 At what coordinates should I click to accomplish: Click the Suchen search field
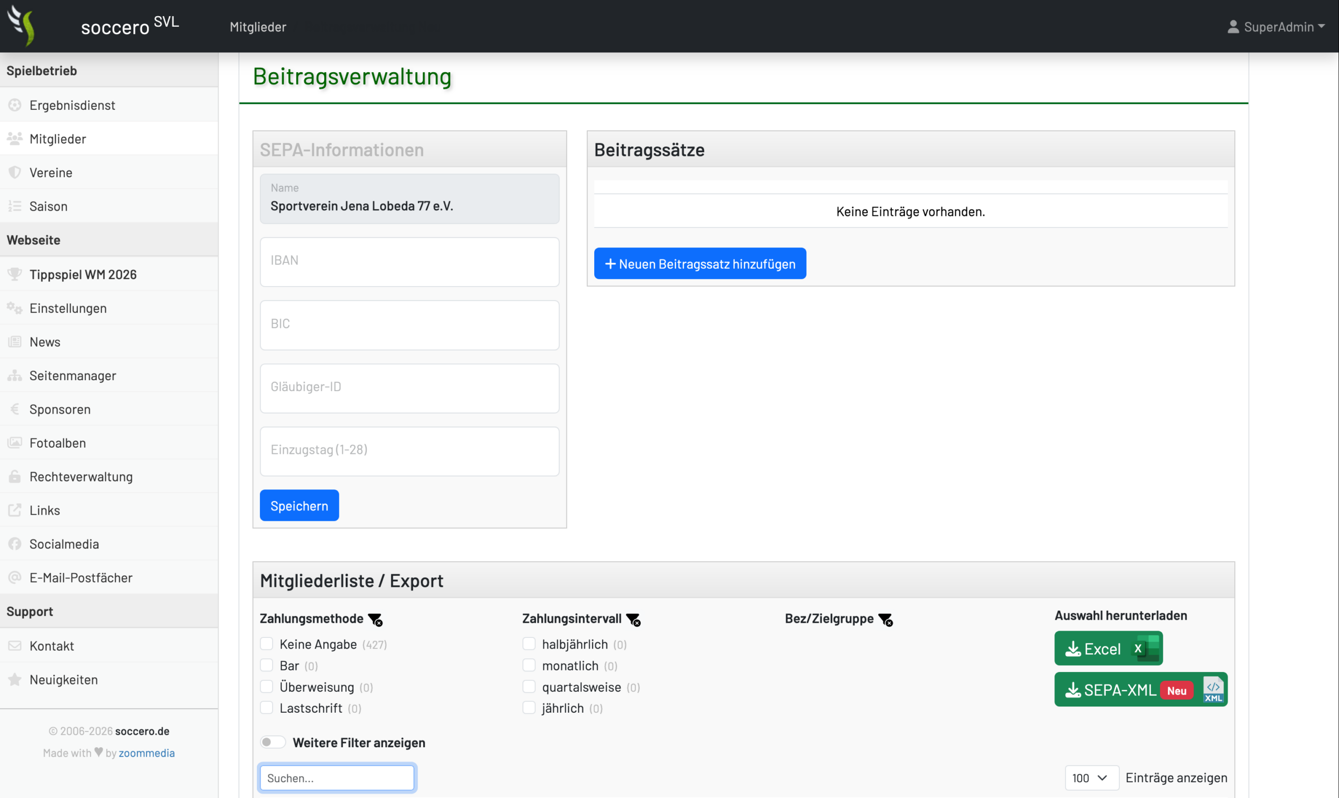337,778
